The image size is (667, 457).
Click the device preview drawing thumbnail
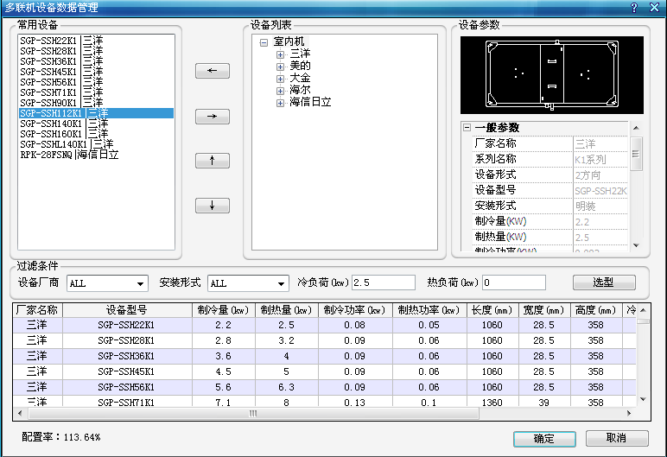[551, 74]
